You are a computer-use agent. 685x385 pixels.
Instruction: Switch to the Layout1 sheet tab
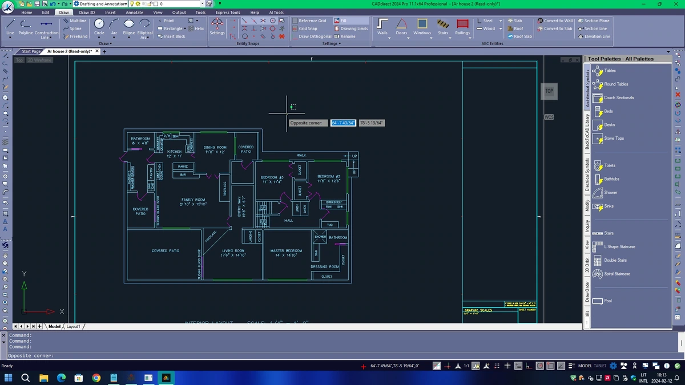pos(73,326)
